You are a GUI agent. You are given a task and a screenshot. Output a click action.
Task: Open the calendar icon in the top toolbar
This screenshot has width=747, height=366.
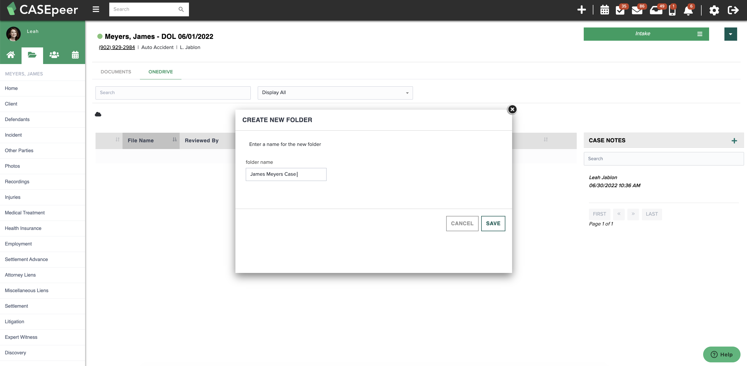tap(605, 10)
